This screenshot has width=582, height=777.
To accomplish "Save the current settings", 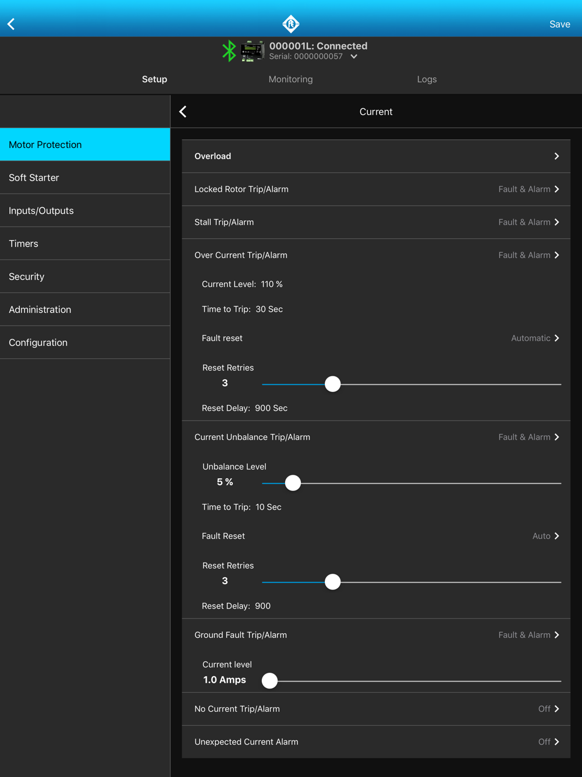I will (559, 24).
